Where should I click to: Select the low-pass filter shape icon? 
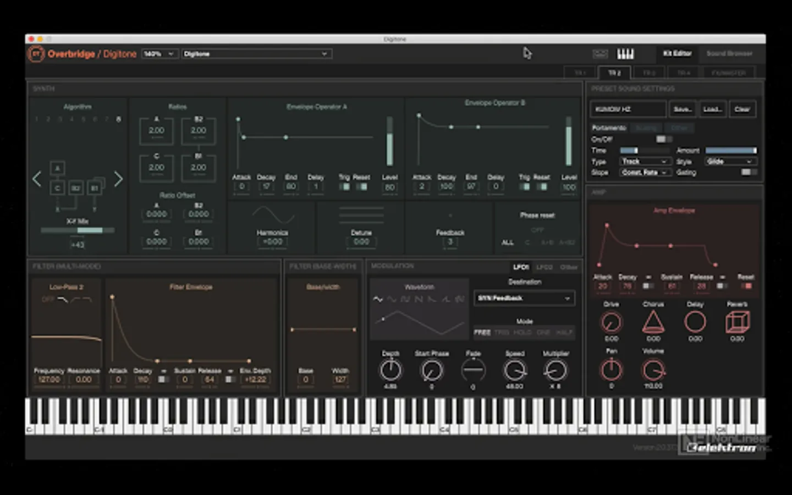point(63,299)
